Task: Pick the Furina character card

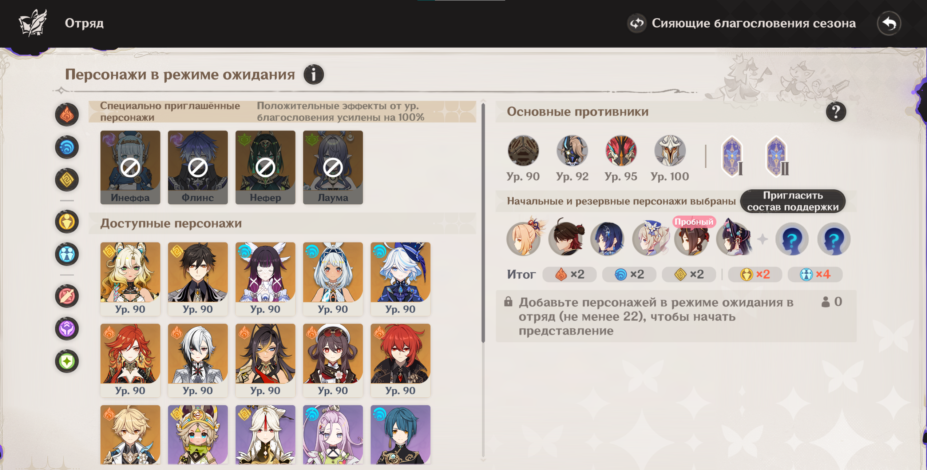Action: point(400,279)
